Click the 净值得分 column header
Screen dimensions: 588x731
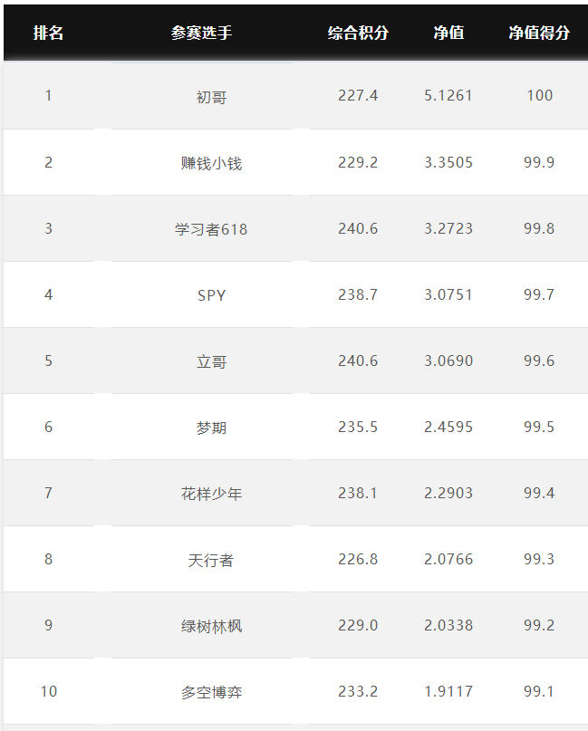click(539, 33)
